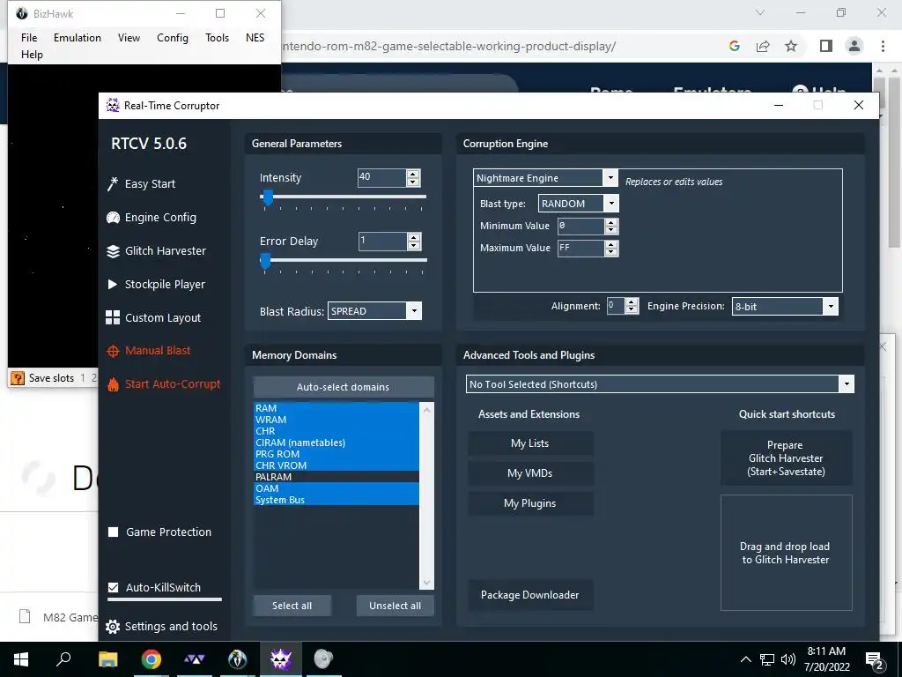Expand Nightmare Engine dropdown
The width and height of the screenshot is (902, 677).
coord(610,178)
